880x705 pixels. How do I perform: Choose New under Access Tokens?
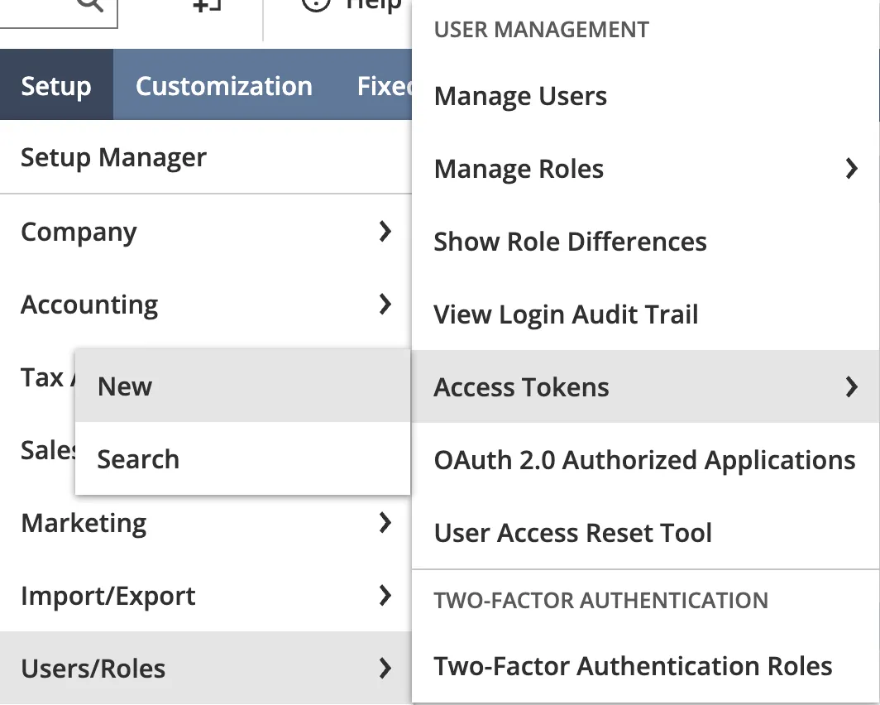(242, 386)
